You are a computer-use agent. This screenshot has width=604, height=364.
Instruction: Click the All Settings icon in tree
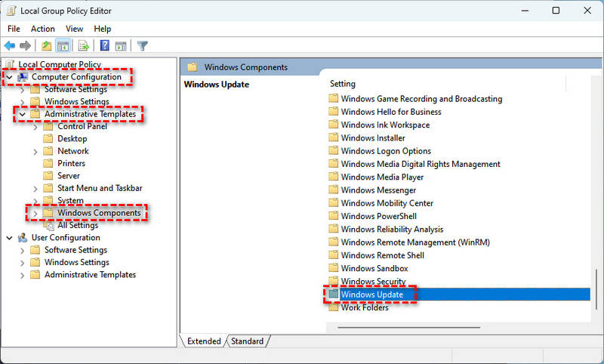pyautogui.click(x=48, y=225)
